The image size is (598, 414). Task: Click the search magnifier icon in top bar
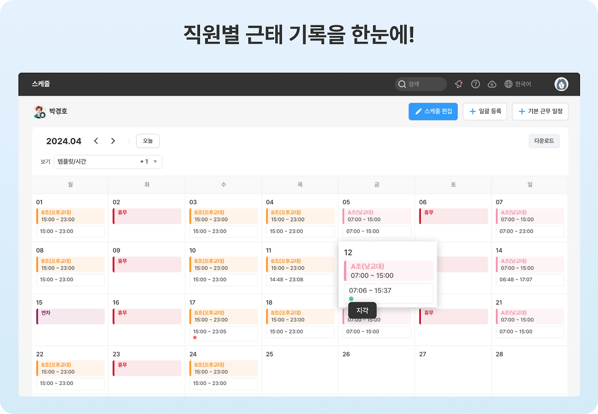(402, 84)
